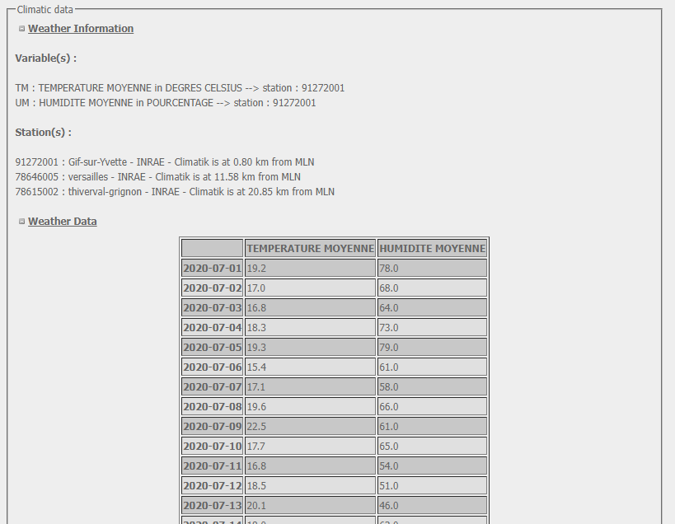This screenshot has height=524, width=675.
Task: Click humidity value 66.0 for 2020-07-08
Action: click(x=432, y=406)
